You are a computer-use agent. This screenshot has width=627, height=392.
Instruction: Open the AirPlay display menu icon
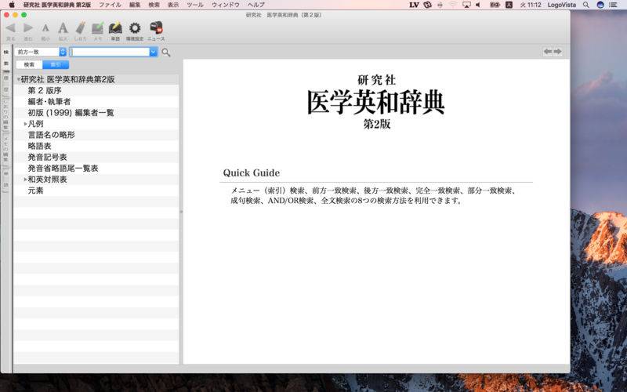tap(466, 5)
